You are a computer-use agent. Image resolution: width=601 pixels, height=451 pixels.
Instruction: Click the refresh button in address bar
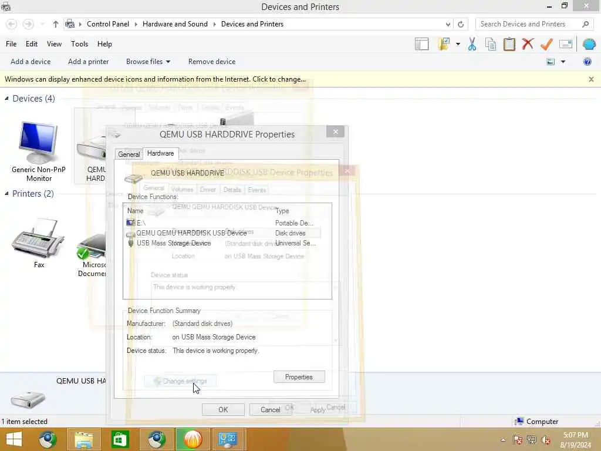(x=461, y=24)
